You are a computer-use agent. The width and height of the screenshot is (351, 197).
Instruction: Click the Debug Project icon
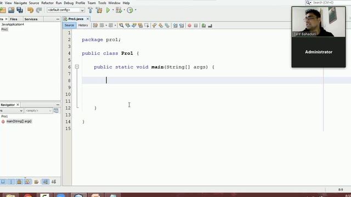click(x=118, y=10)
